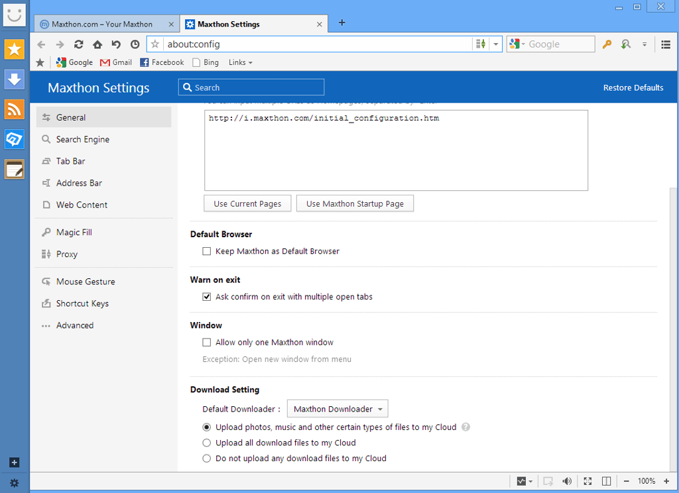Select Upload all download files option
Viewport: 679px width, 493px height.
207,443
